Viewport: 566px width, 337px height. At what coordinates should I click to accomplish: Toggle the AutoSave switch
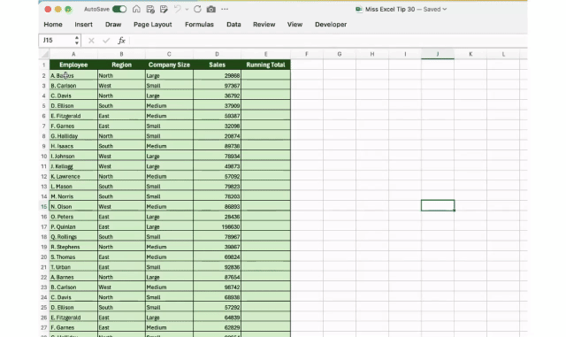point(119,9)
